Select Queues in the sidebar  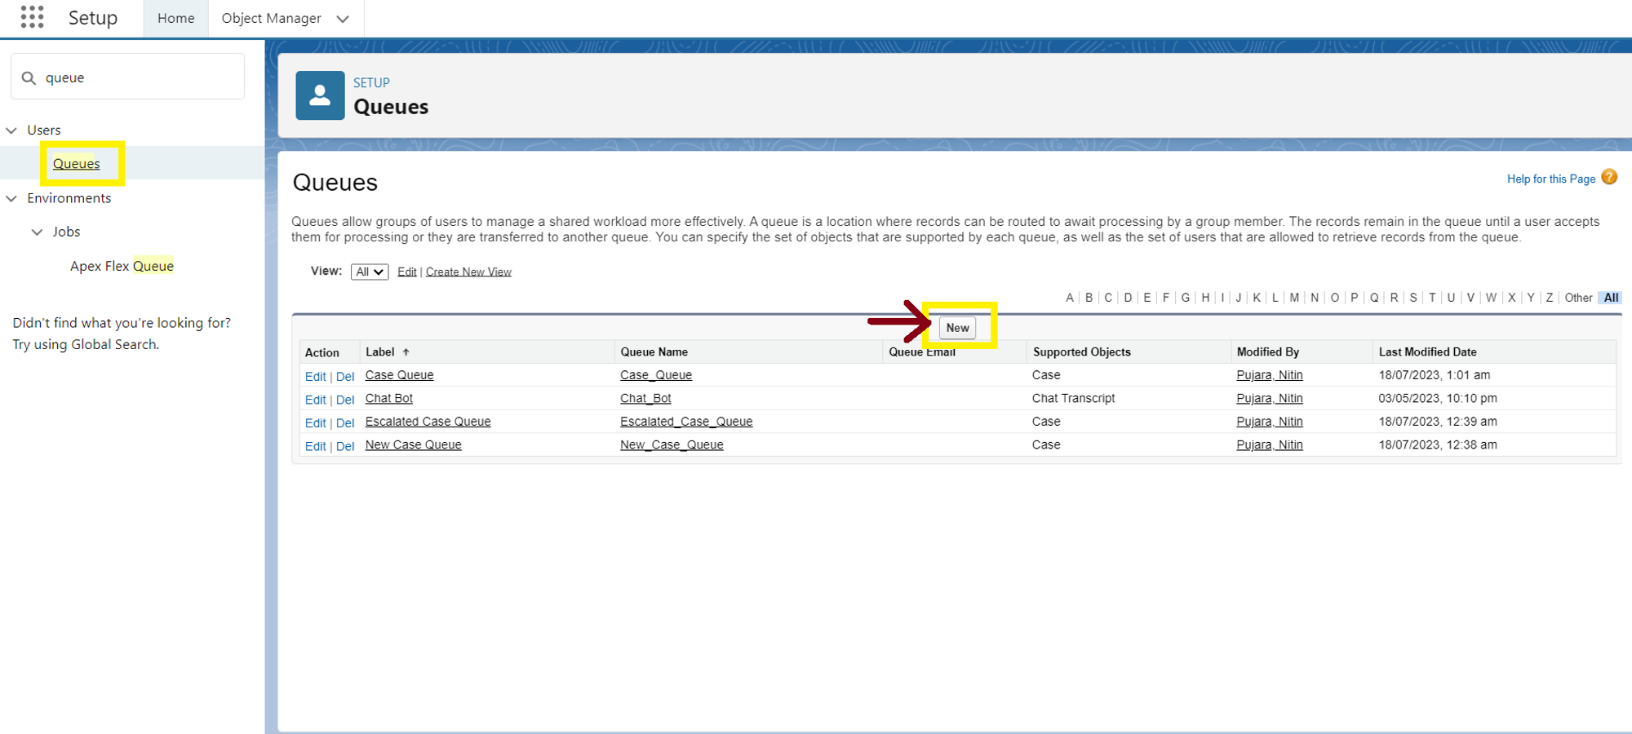pos(77,164)
